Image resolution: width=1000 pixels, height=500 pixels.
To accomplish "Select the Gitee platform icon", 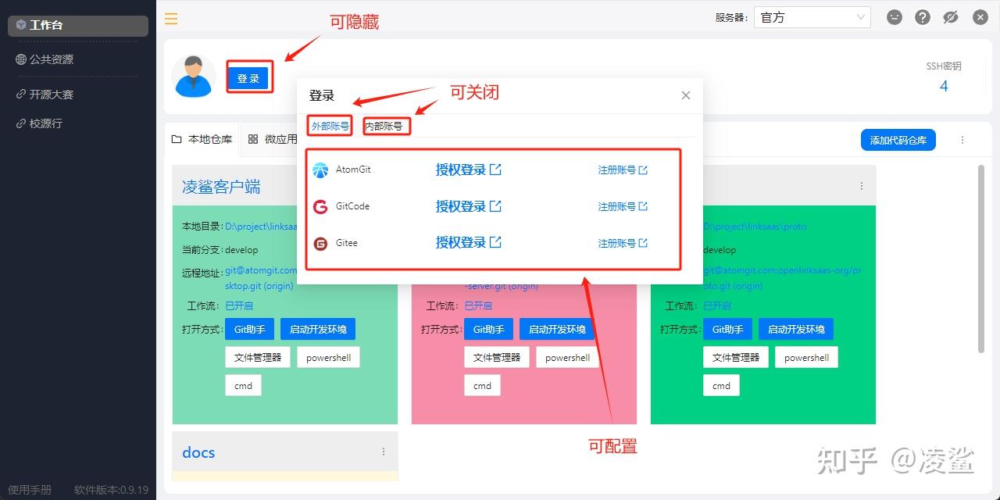I will pyautogui.click(x=320, y=243).
